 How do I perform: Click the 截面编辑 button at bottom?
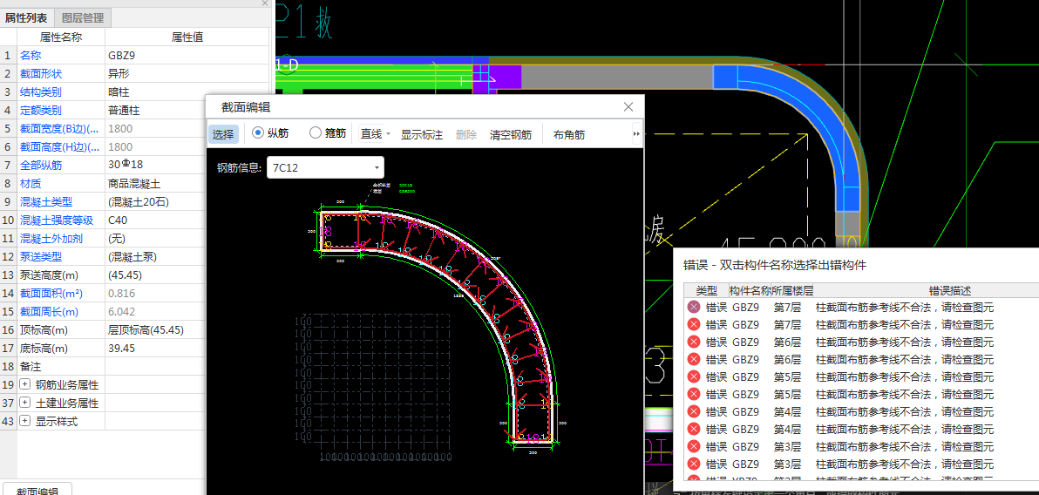(37, 490)
